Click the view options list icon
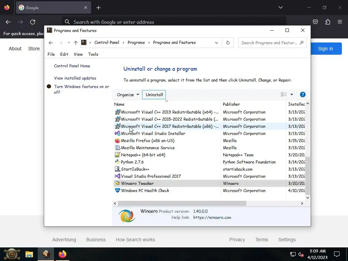Image resolution: width=348 pixels, height=261 pixels. [x=284, y=94]
